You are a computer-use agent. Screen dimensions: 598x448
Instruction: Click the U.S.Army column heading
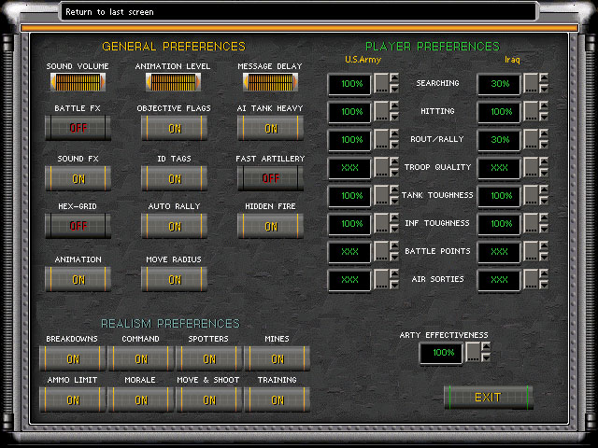[x=363, y=60]
